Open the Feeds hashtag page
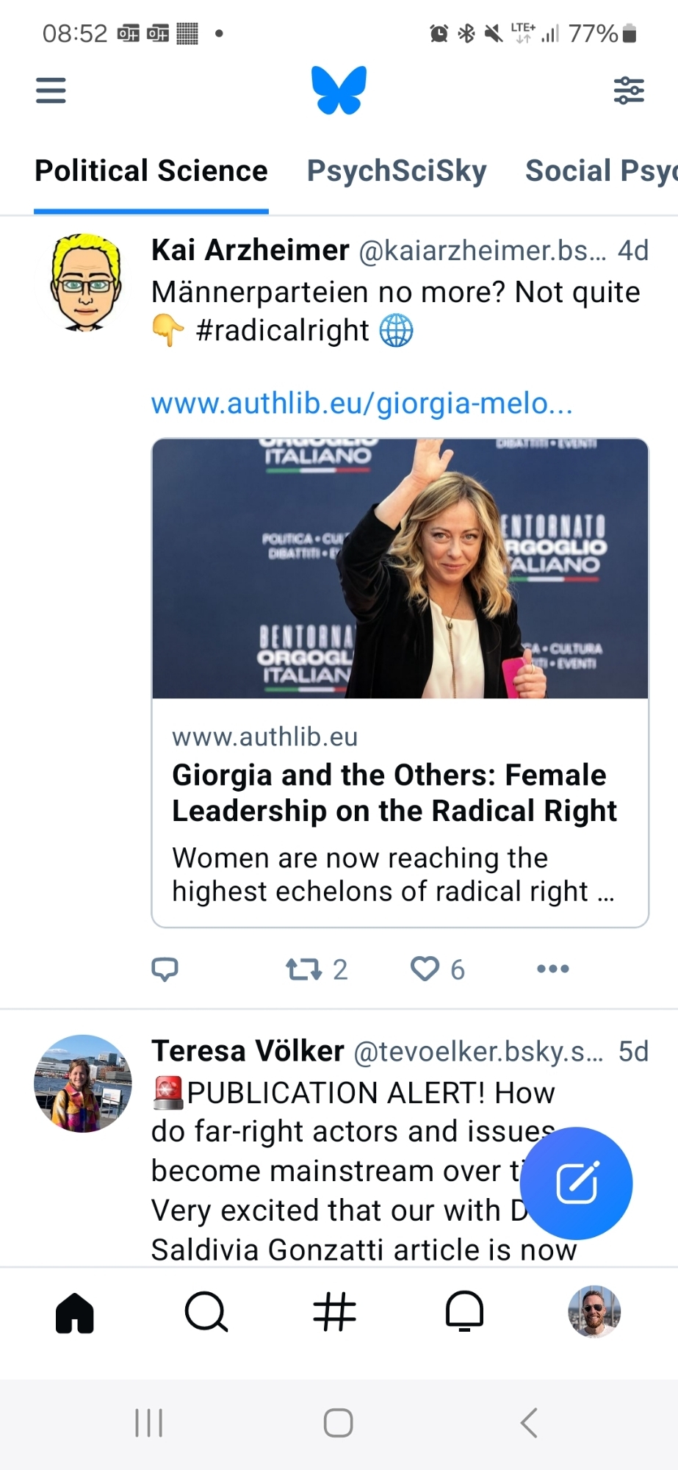The height and width of the screenshot is (1470, 678). coord(334,1312)
